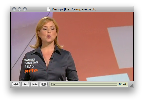
Task: Click the fast-forward button
Action: tap(34, 84)
